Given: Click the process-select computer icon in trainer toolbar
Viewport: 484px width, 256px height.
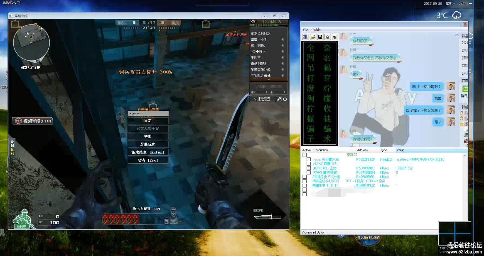Looking at the screenshot, I should click(x=305, y=37).
